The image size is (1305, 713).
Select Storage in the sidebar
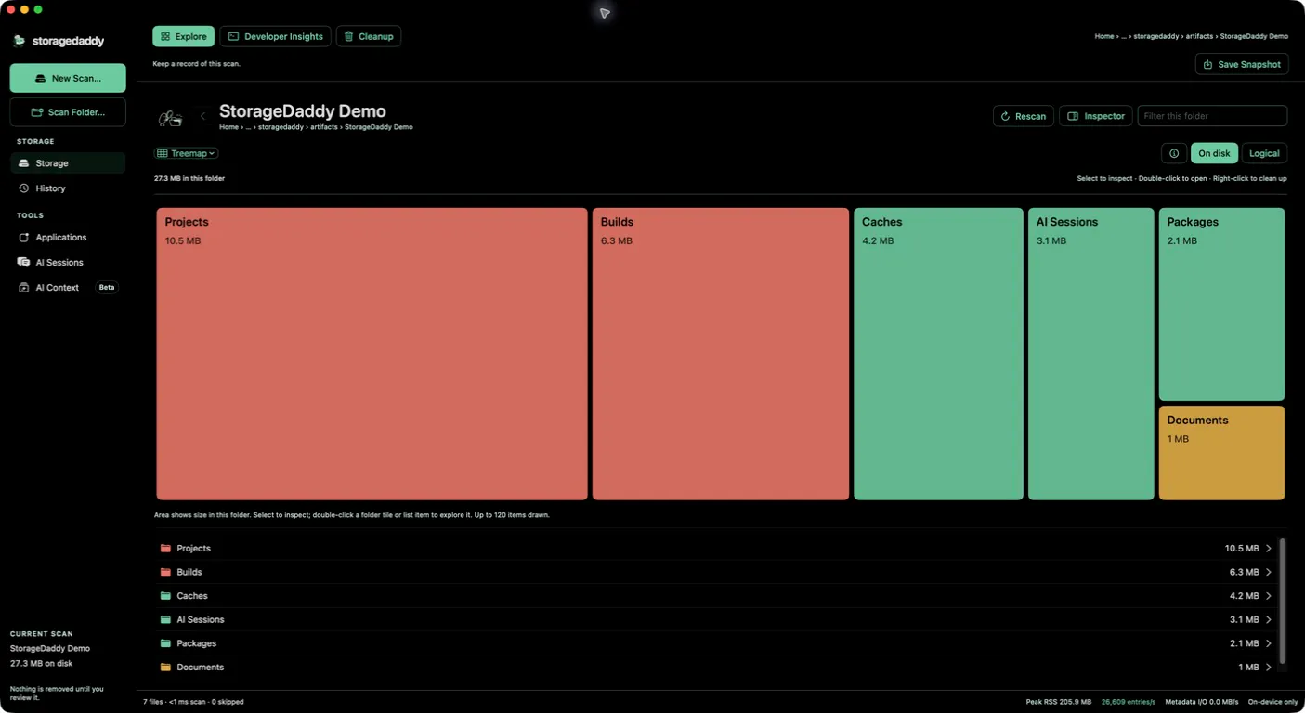[68, 163]
